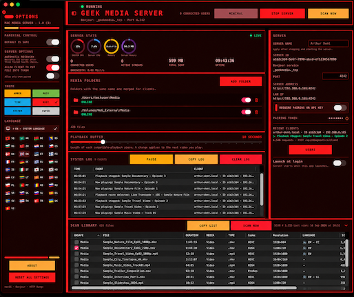Click the Copy List button
The height and width of the screenshot is (297, 354).
click(x=208, y=225)
